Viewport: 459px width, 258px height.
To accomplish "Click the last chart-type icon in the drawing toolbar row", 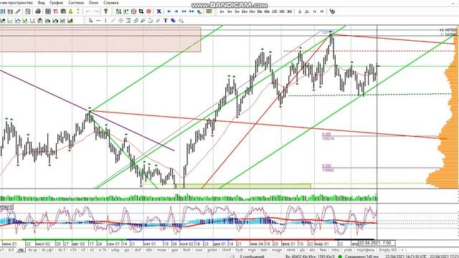I will point(70,21).
